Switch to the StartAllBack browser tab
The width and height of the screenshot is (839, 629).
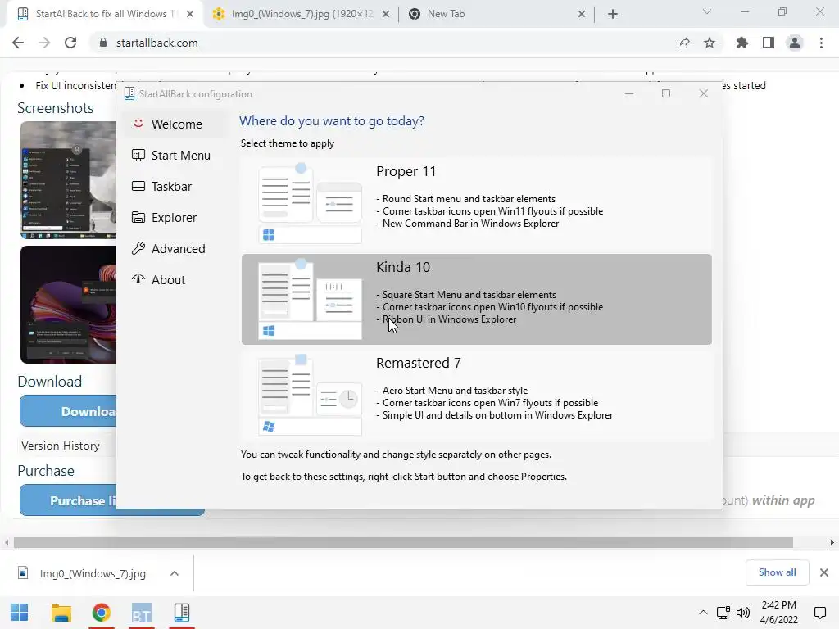[x=104, y=14]
